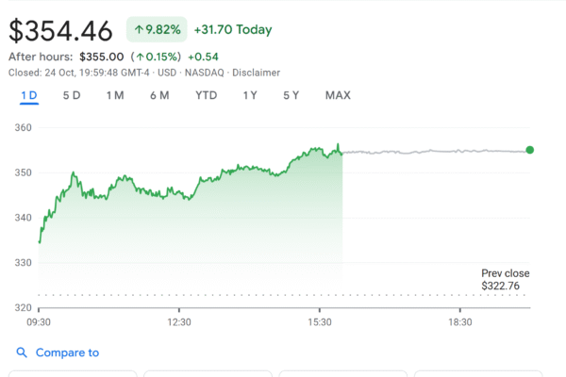
Task: Open the 6M range tab
Action: click(158, 95)
